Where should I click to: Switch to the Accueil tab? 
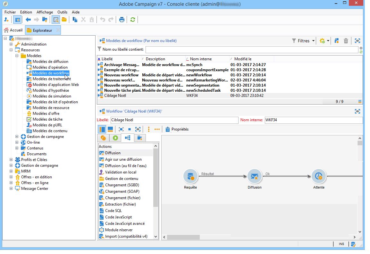[x=13, y=30]
